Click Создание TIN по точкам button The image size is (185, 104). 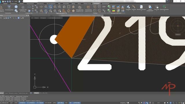(23, 8)
